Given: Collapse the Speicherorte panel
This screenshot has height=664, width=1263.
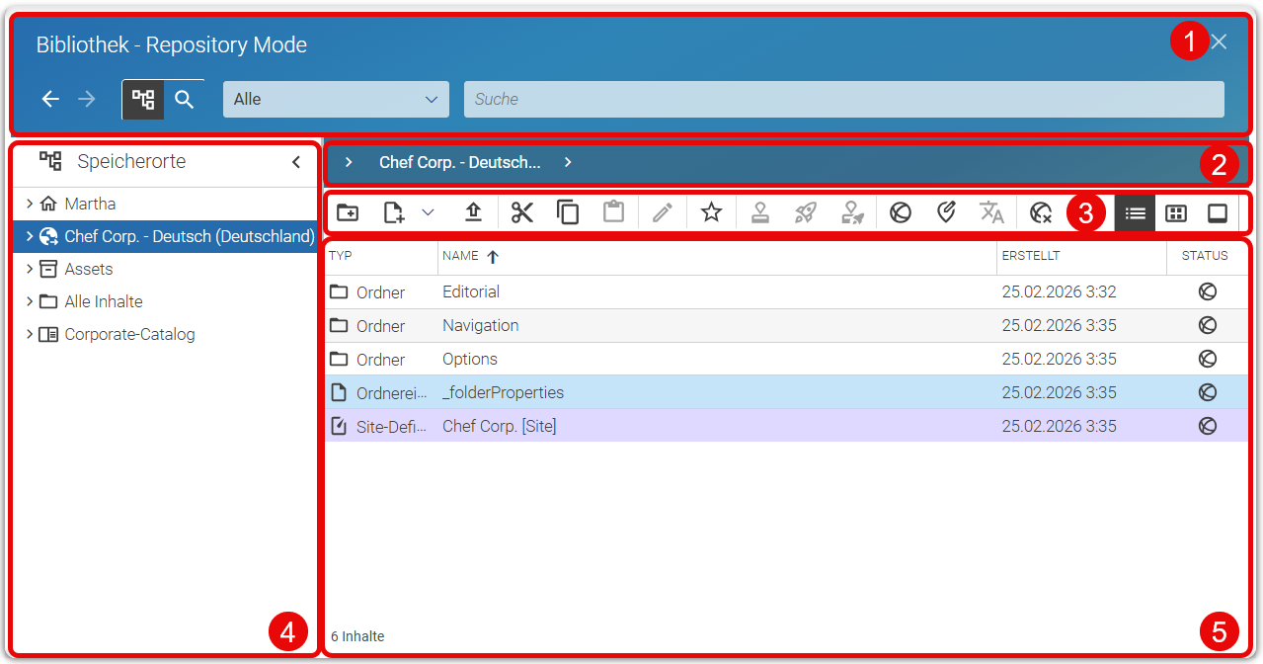Looking at the screenshot, I should 296,162.
